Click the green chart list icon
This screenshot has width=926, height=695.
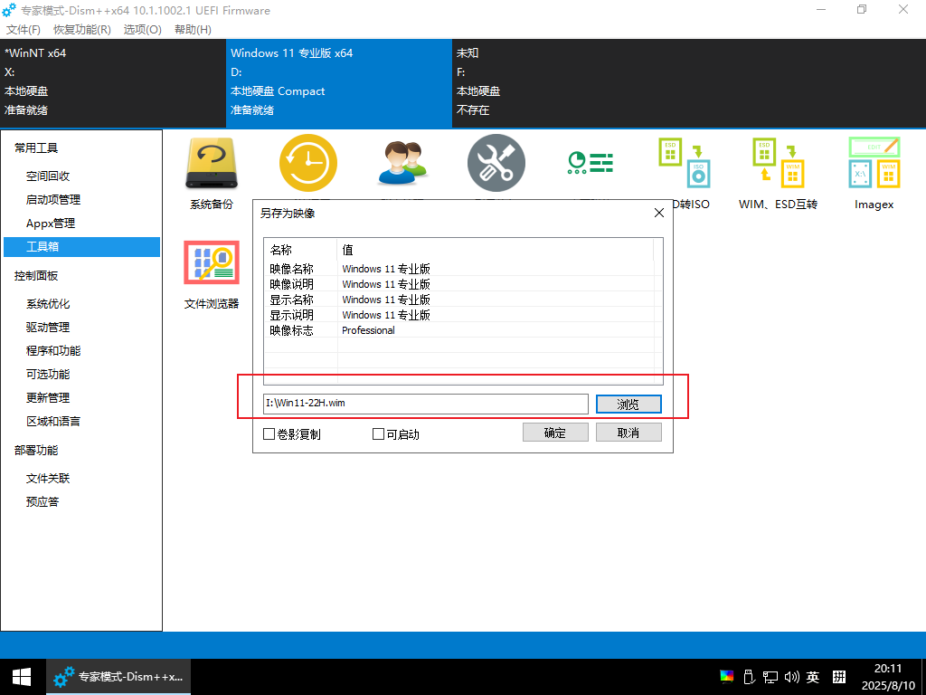[590, 163]
